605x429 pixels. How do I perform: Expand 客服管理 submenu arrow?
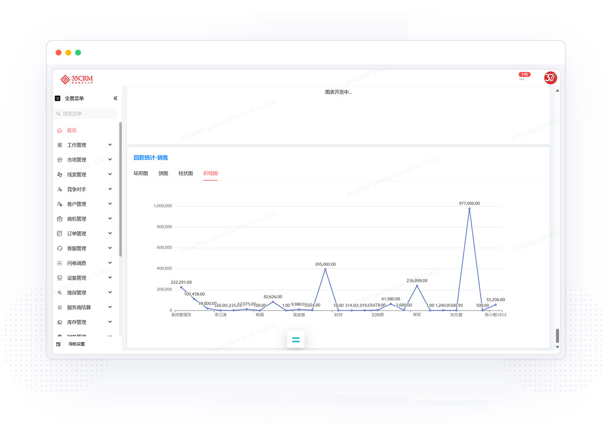tap(110, 248)
